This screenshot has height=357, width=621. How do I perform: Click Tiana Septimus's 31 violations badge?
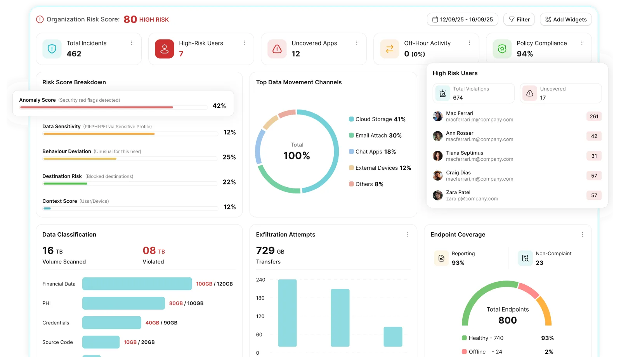pyautogui.click(x=594, y=156)
